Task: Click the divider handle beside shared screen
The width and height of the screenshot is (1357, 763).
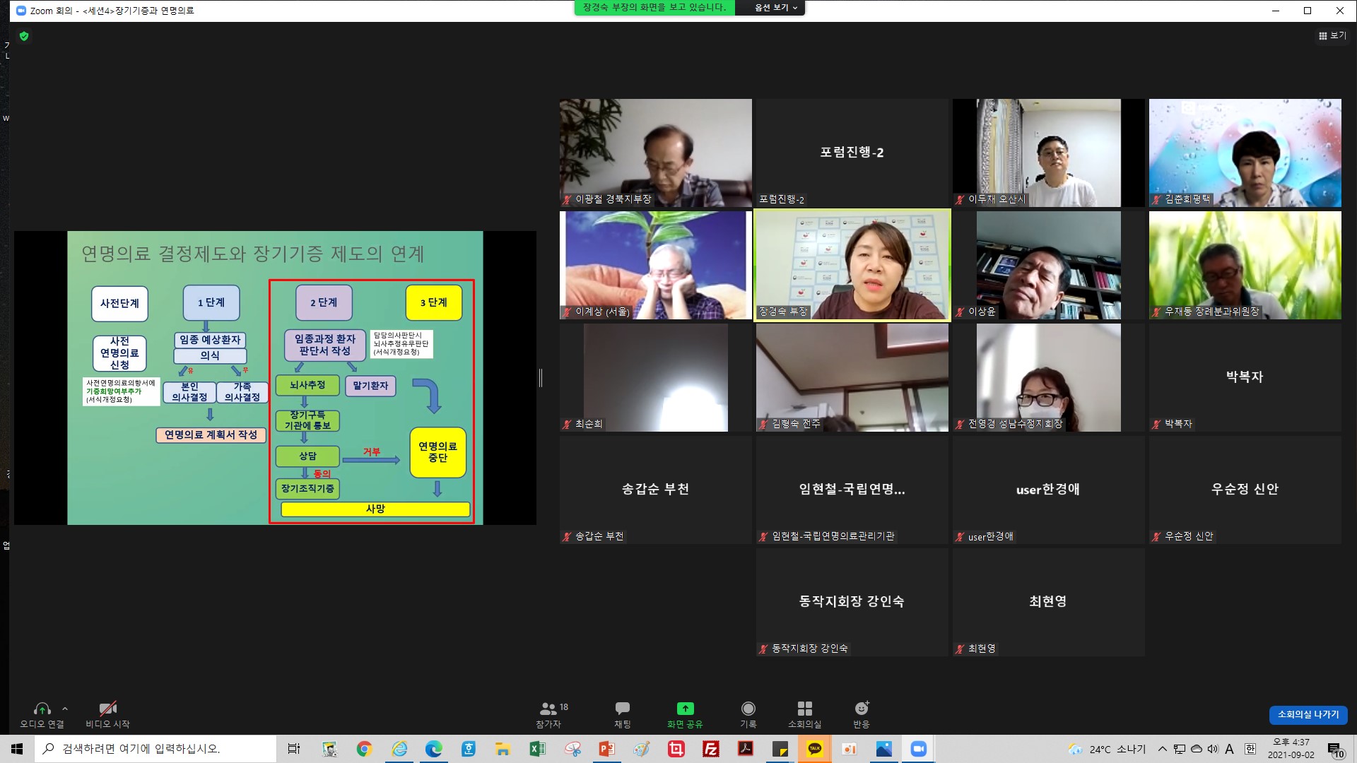Action: tap(541, 378)
